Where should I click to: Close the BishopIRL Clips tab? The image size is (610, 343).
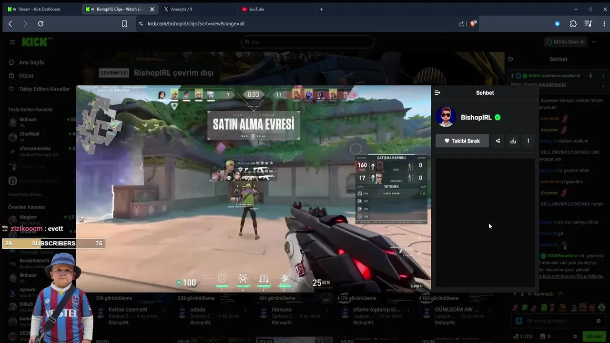[152, 9]
